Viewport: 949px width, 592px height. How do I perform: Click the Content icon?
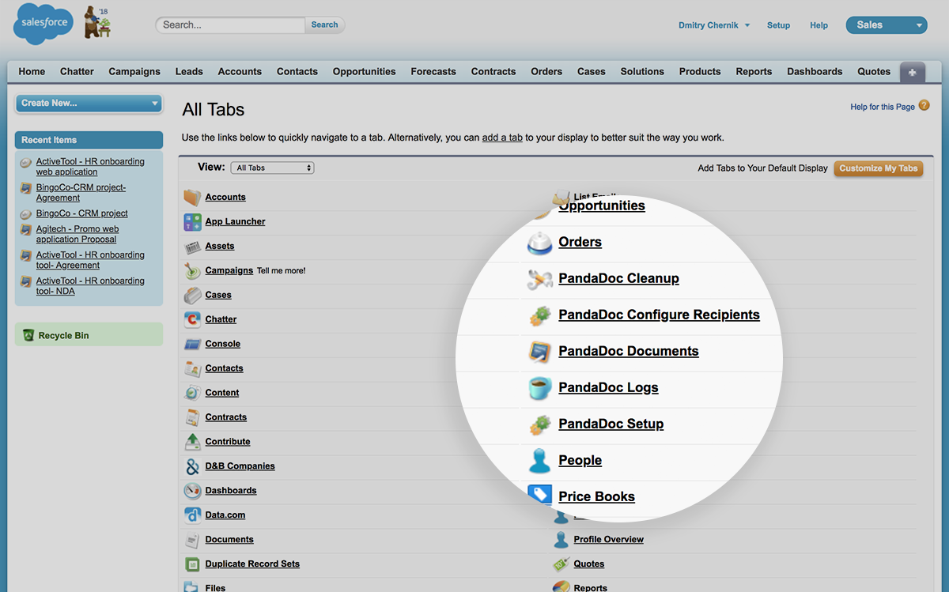pyautogui.click(x=192, y=393)
